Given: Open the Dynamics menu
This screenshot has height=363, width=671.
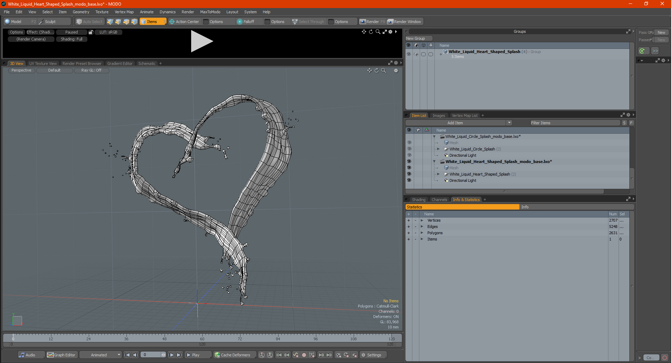Looking at the screenshot, I should (x=167, y=12).
